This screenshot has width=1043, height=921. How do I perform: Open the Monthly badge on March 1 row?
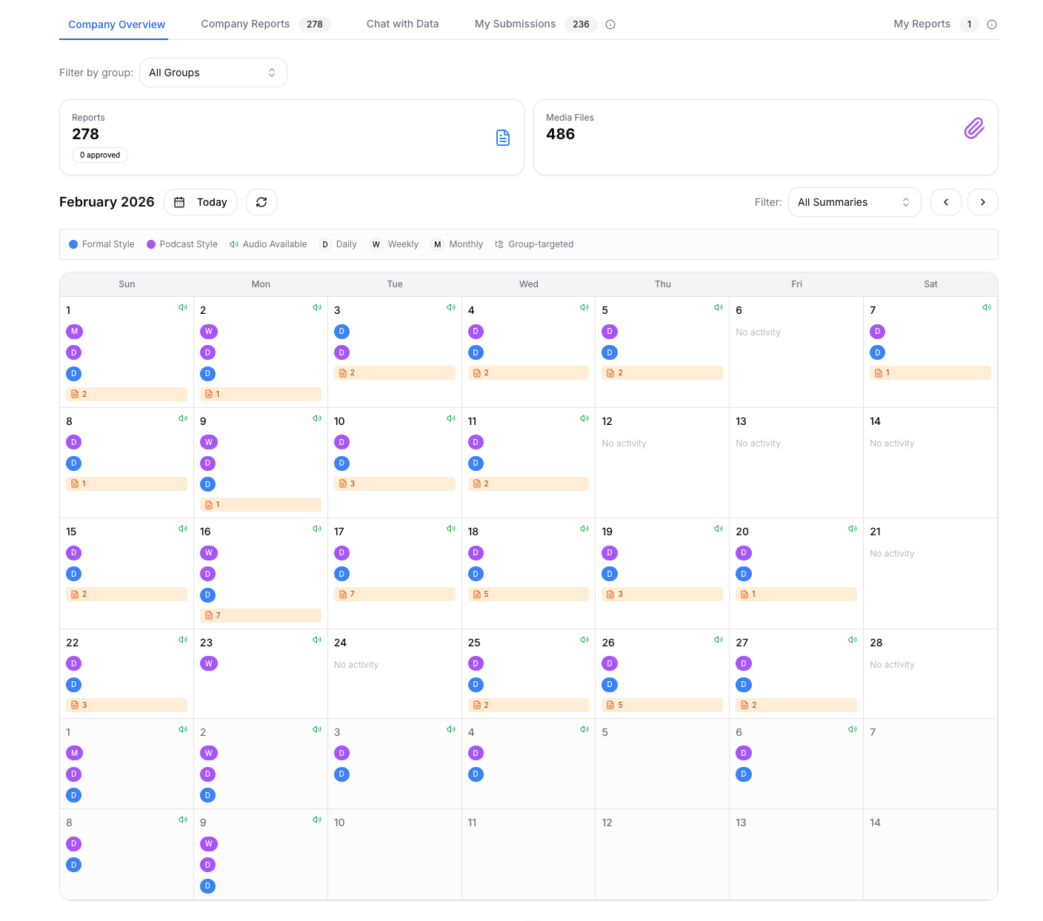[74, 753]
